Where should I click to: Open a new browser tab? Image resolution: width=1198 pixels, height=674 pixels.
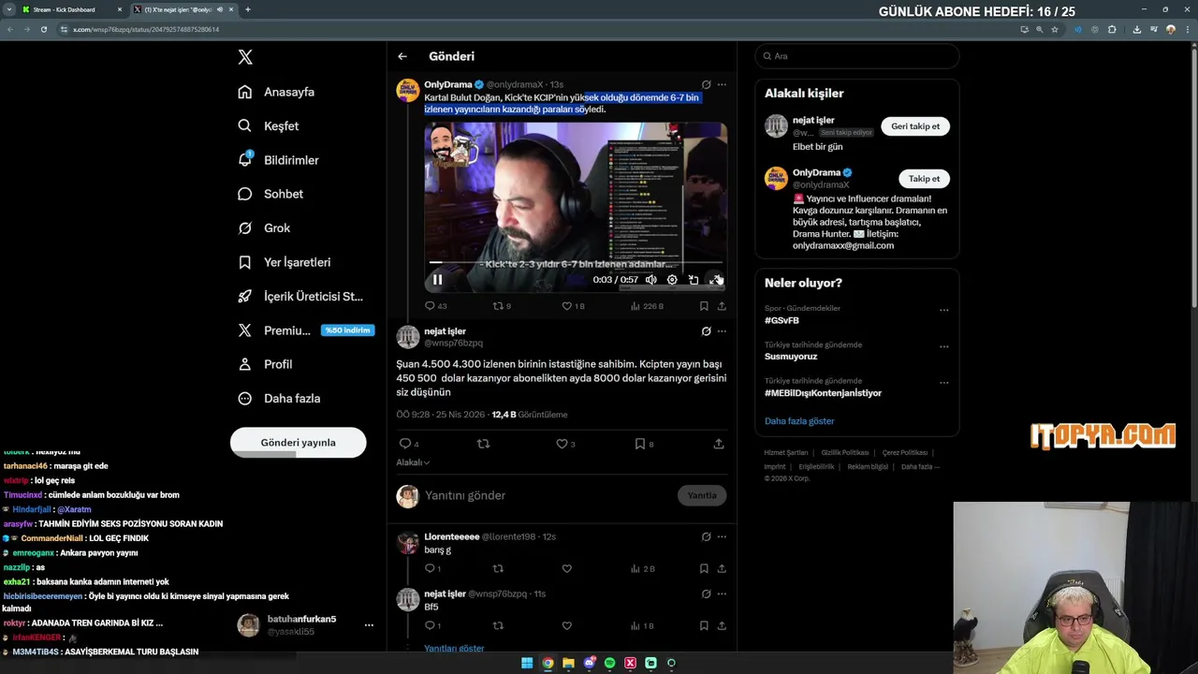(248, 9)
